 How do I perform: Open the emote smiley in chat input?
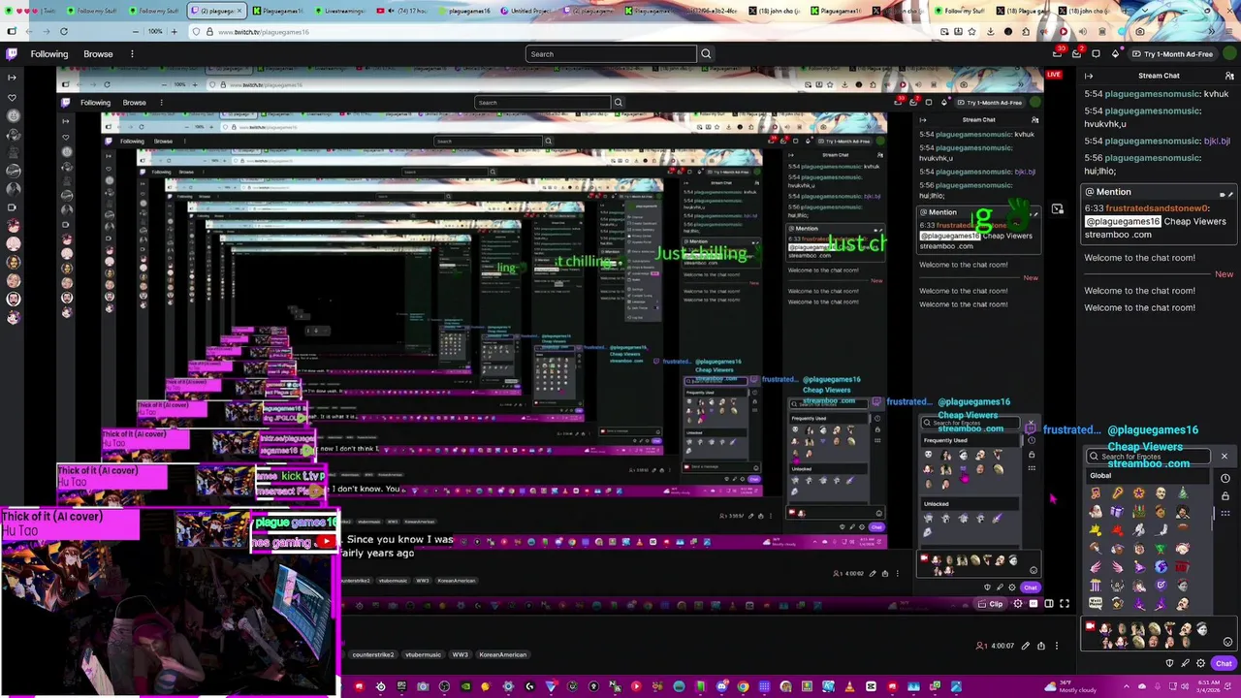(1228, 642)
